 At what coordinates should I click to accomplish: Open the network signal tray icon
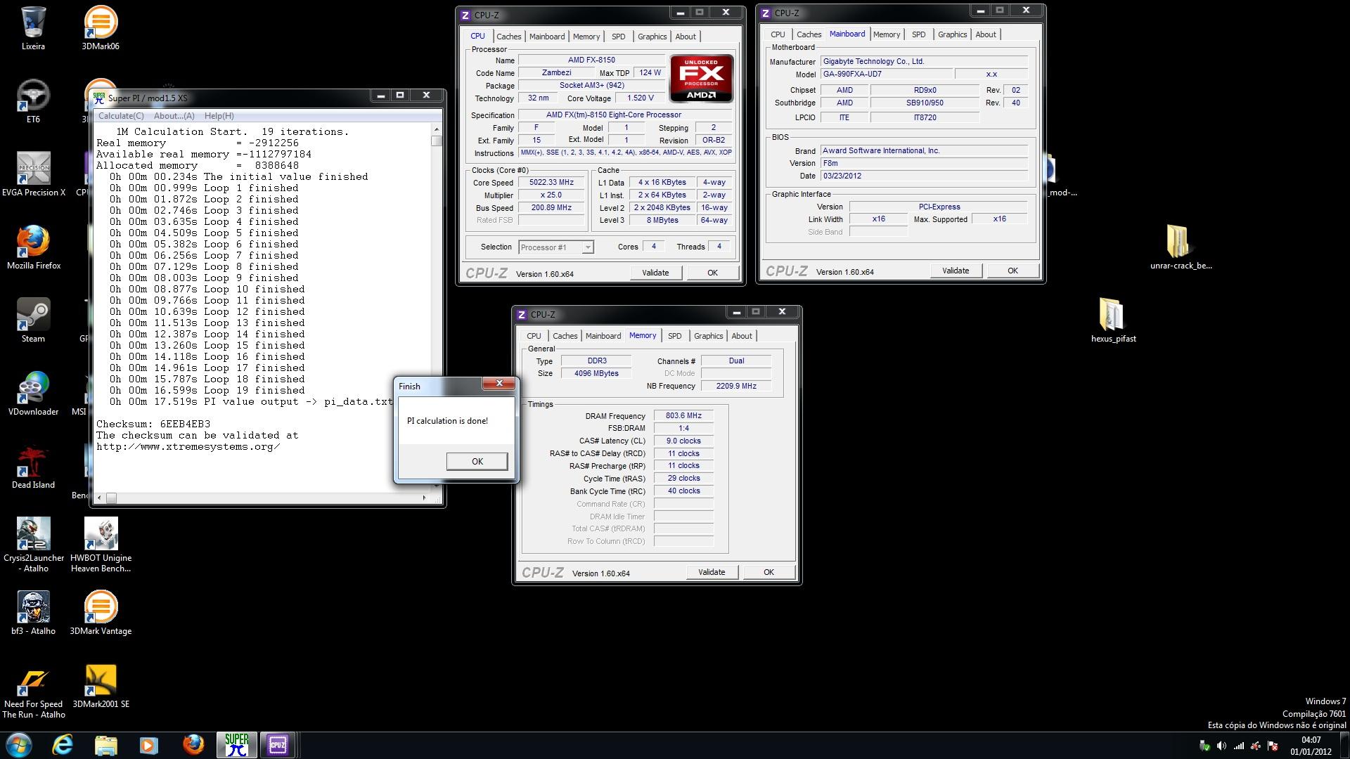(x=1238, y=746)
